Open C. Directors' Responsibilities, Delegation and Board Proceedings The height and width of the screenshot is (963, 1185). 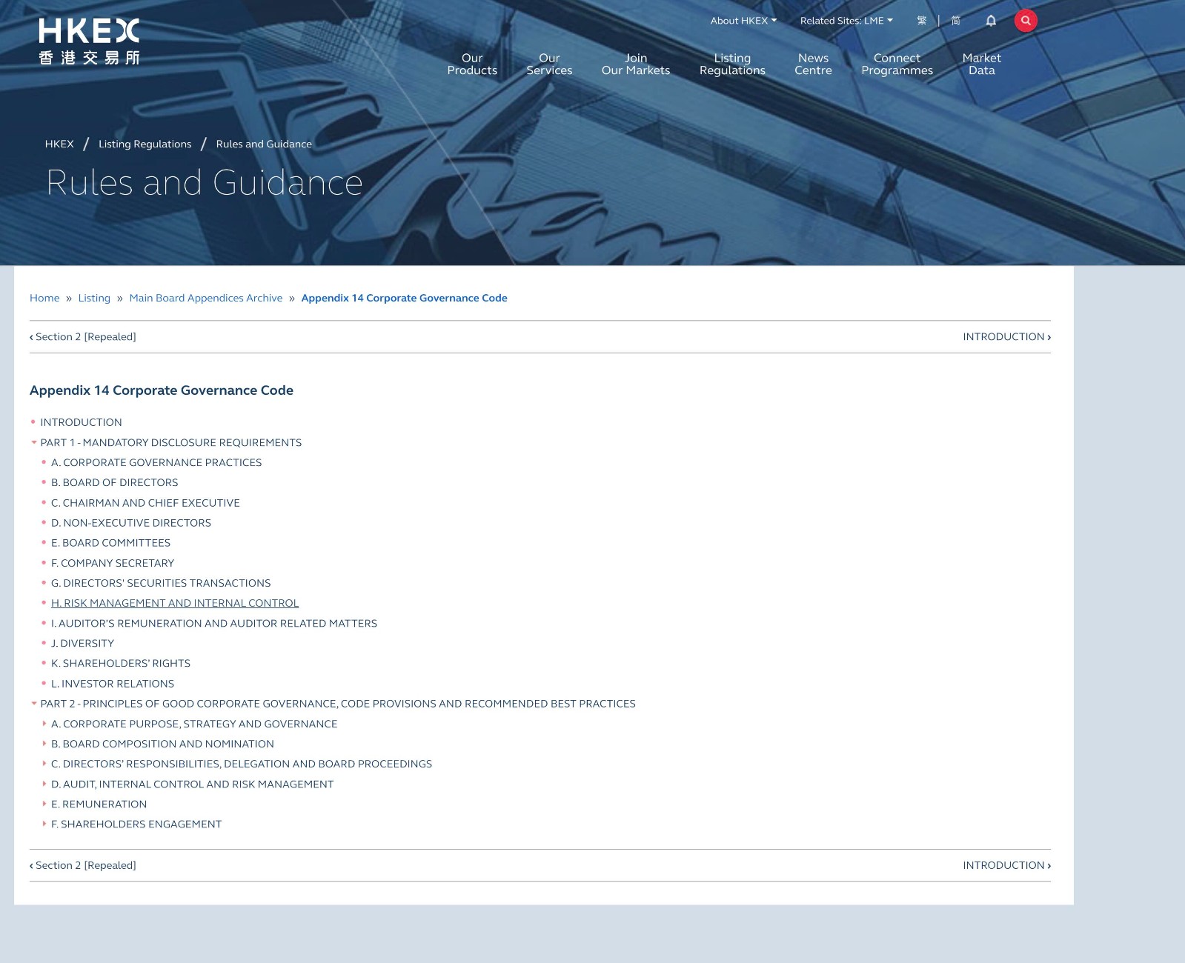[x=242, y=764]
